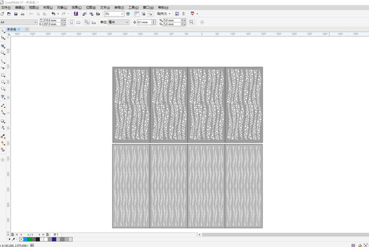The height and width of the screenshot is (247, 369).
Task: Select the Polygon tool
Action: click(x=3, y=89)
